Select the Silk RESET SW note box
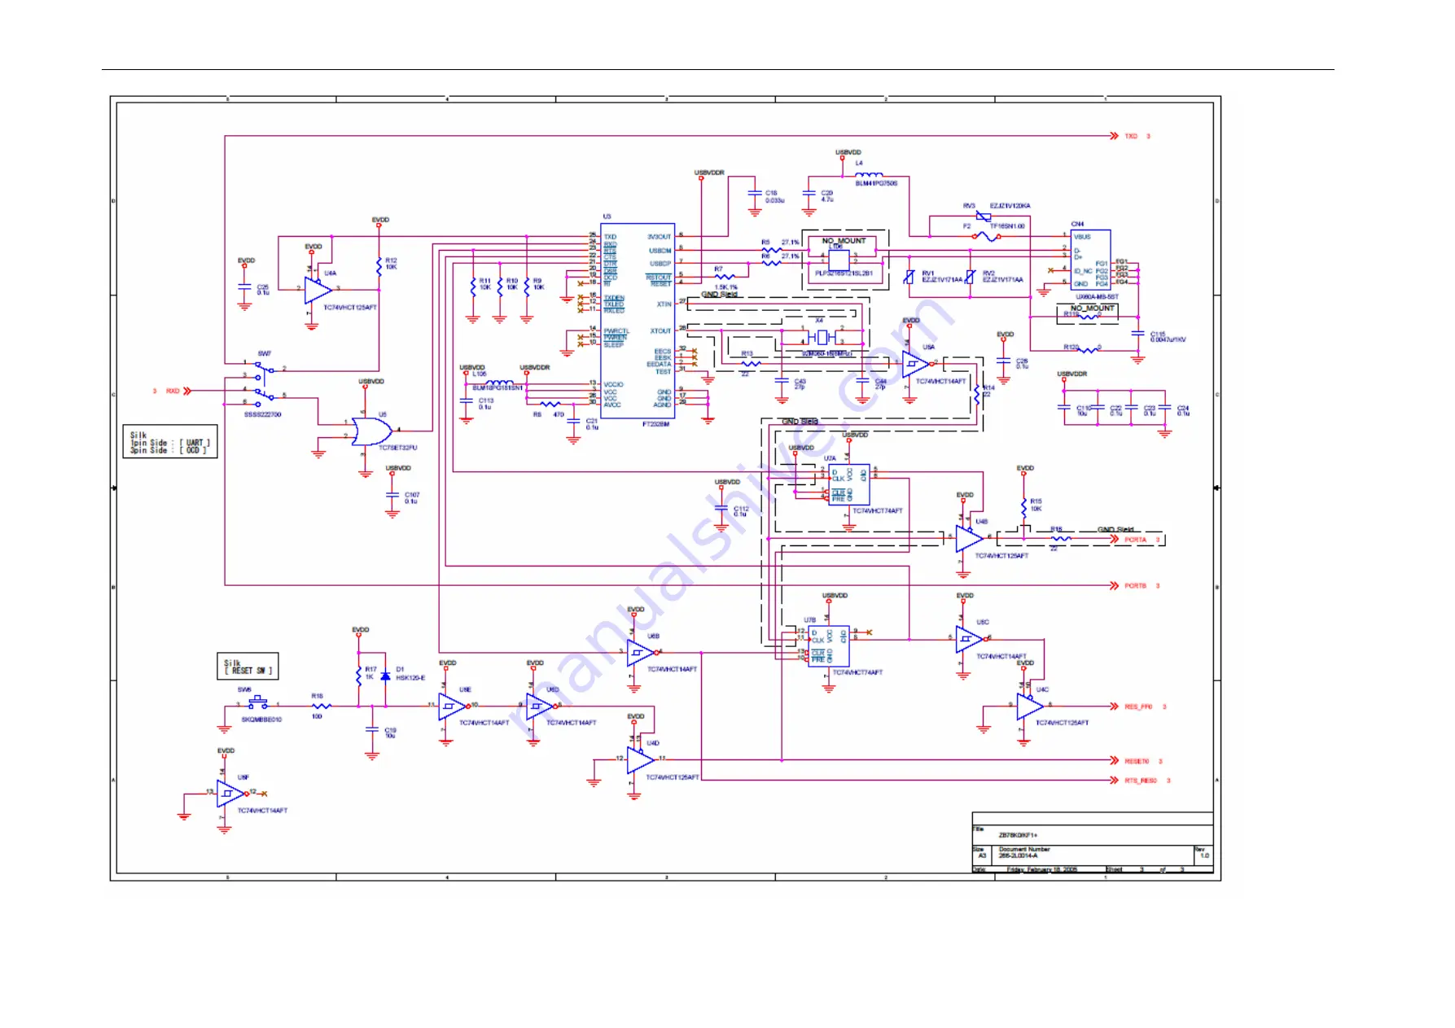 (x=248, y=667)
